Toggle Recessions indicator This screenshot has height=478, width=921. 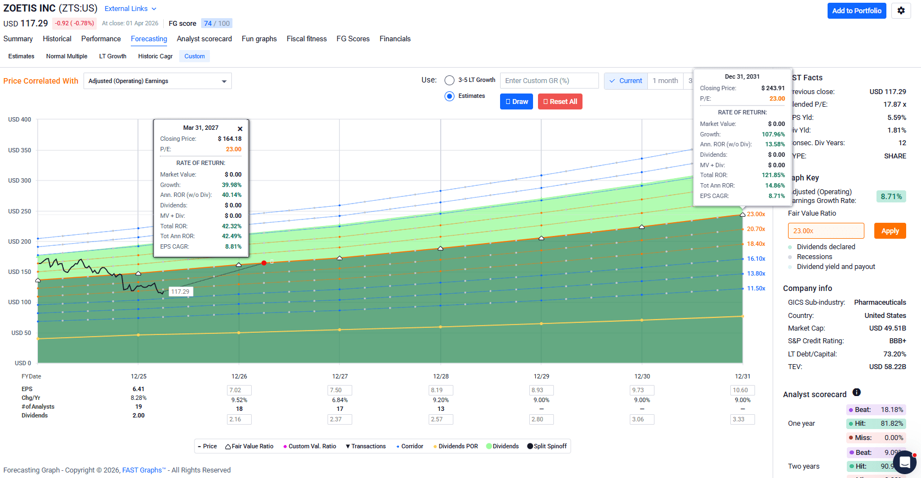810,257
